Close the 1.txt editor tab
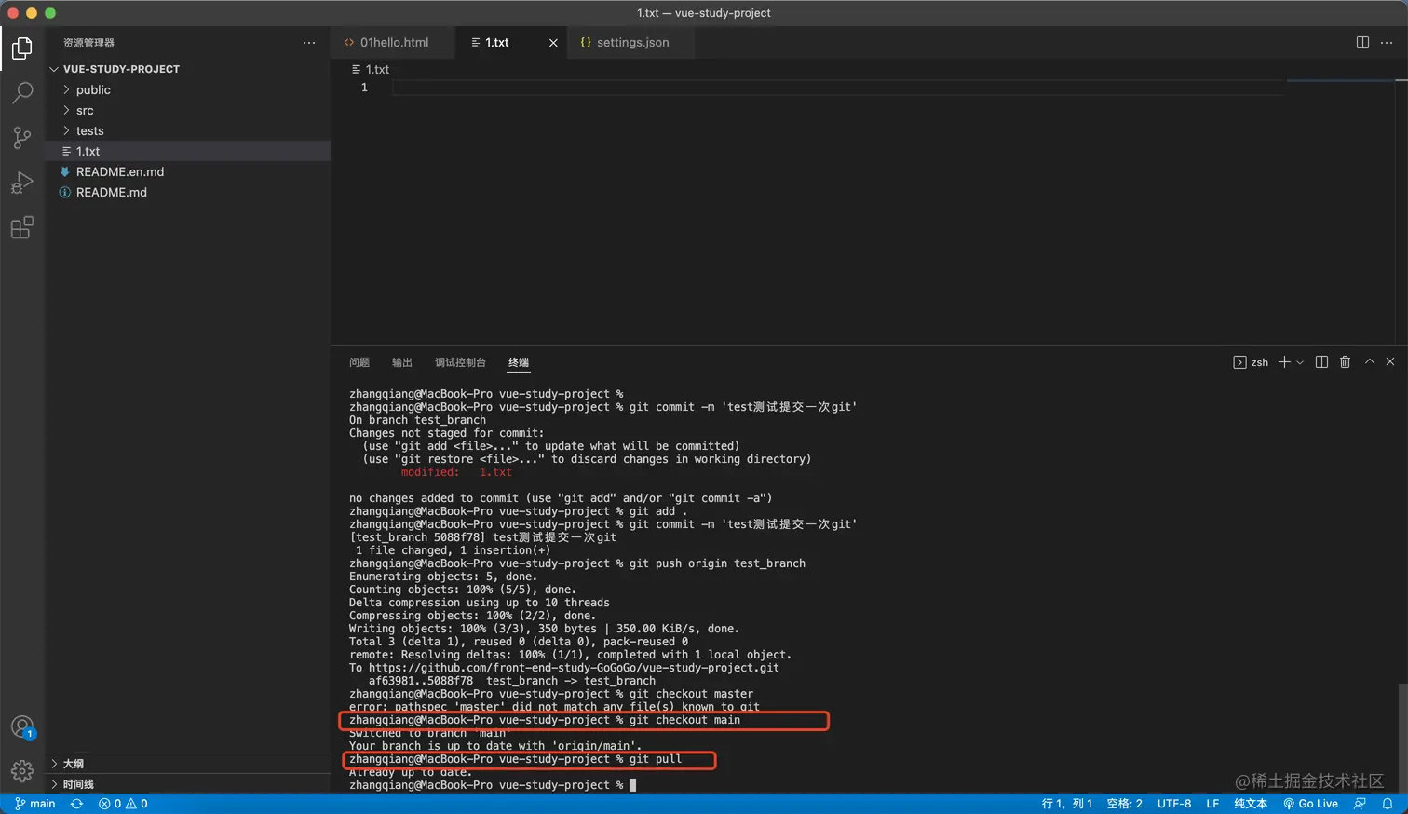The width and height of the screenshot is (1408, 814). pyautogui.click(x=553, y=43)
